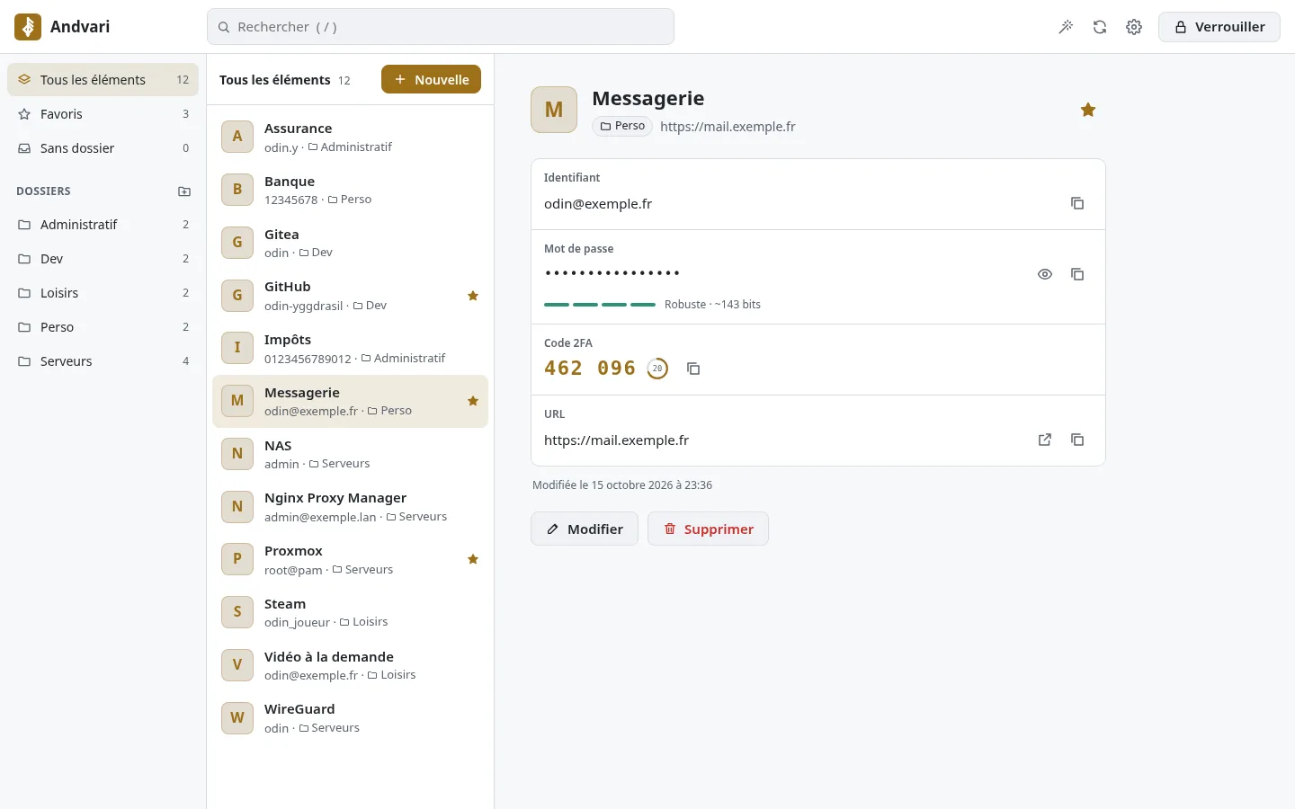1295x809 pixels.
Task: Select the Sans dossier filter
Action: point(103,148)
